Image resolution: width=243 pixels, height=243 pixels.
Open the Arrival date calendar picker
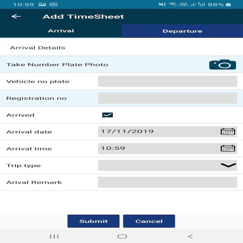click(228, 132)
